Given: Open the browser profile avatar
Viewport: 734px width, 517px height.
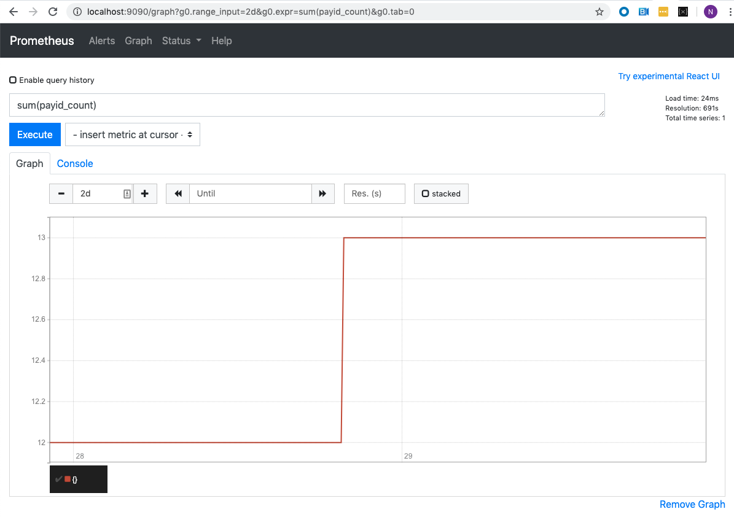Looking at the screenshot, I should coord(710,11).
